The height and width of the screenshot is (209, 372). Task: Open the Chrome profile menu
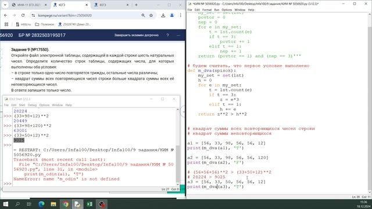[x=172, y=15]
